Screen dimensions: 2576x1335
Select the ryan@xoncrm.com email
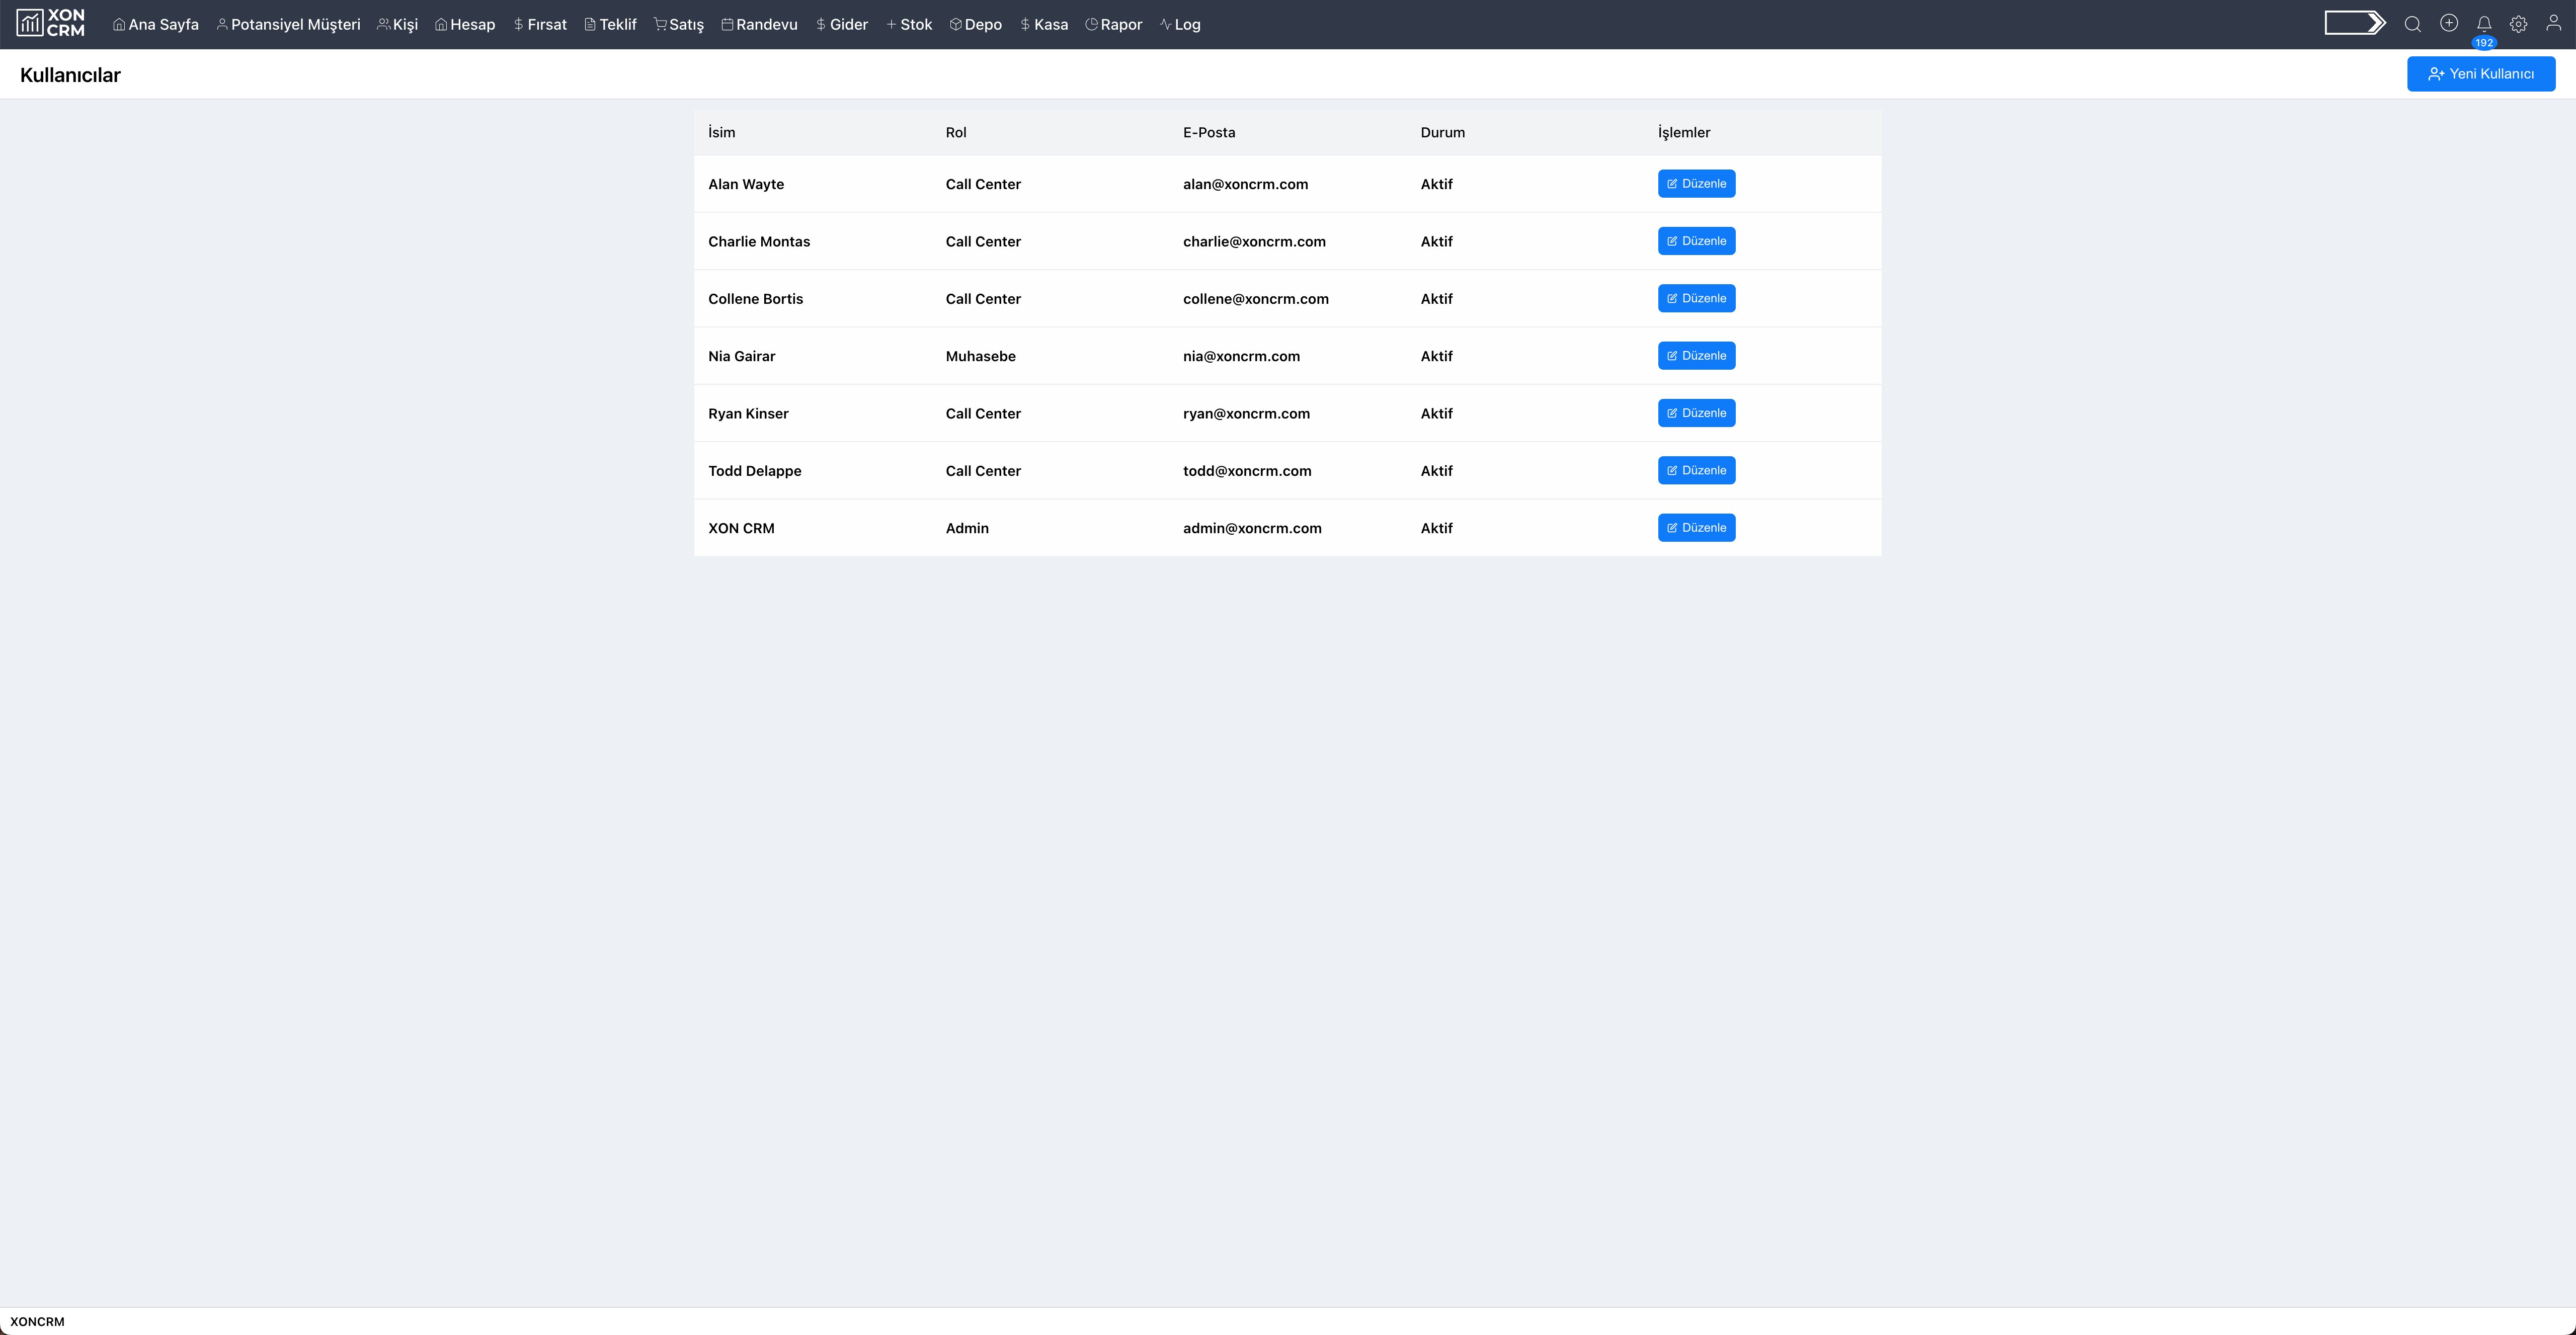(1246, 413)
